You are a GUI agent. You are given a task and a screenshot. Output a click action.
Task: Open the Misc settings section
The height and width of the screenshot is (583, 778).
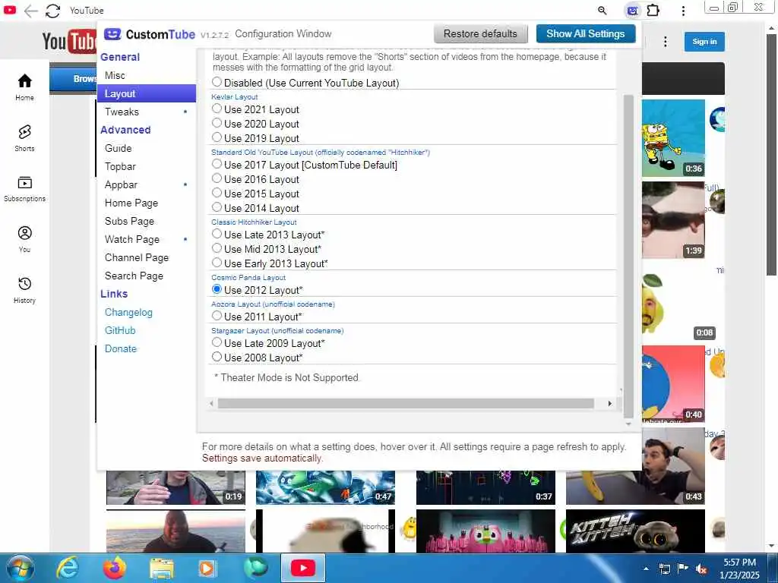pyautogui.click(x=147, y=75)
